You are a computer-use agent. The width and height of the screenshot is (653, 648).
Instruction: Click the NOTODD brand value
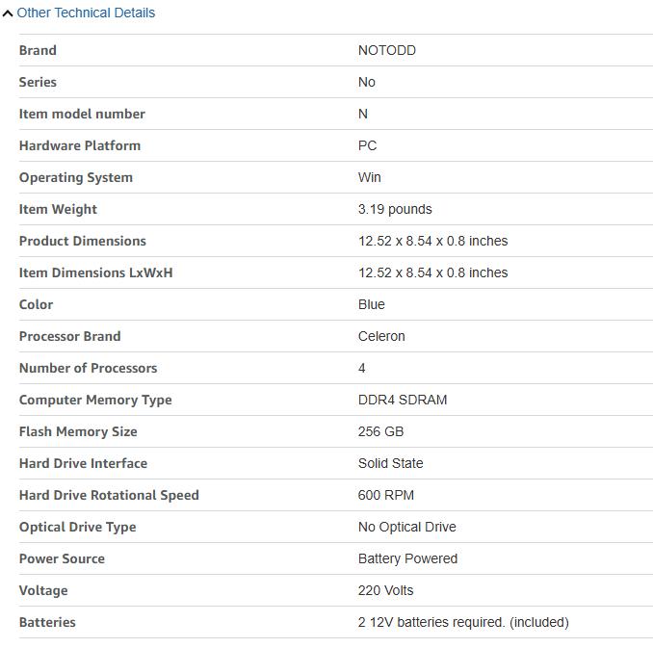click(x=386, y=50)
